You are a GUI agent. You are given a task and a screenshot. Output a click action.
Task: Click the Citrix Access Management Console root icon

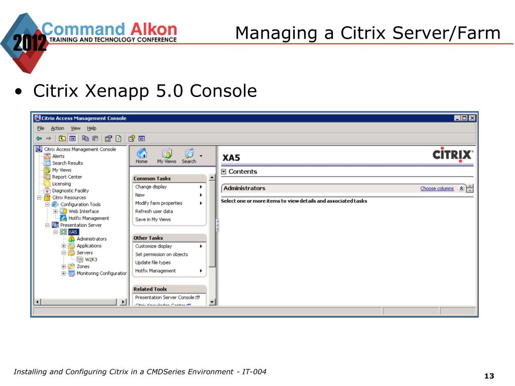click(x=39, y=149)
